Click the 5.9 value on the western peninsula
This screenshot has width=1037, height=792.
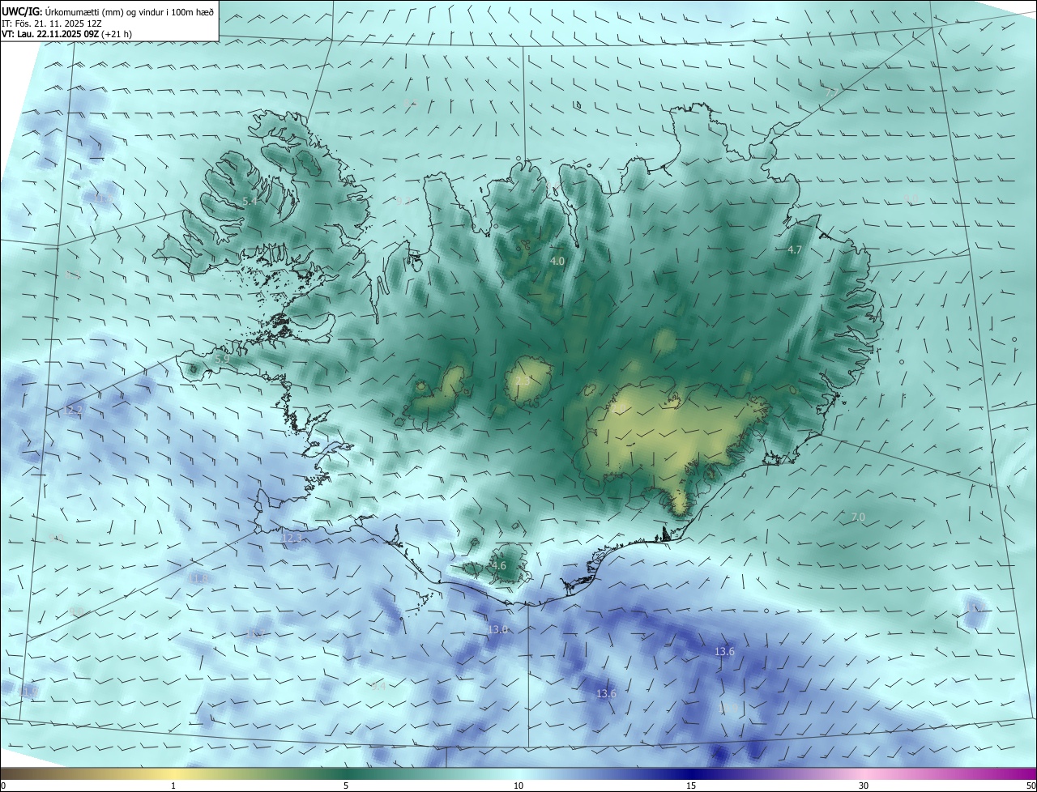(x=222, y=358)
